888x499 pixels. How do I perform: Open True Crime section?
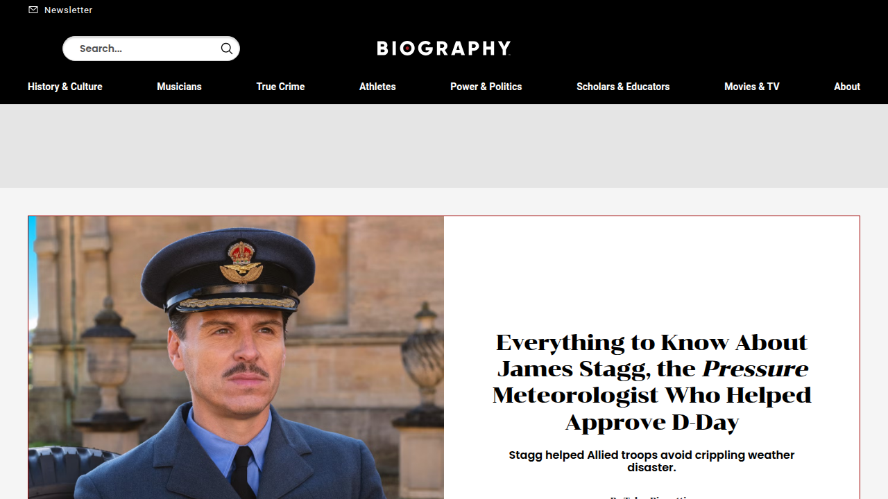tap(280, 87)
